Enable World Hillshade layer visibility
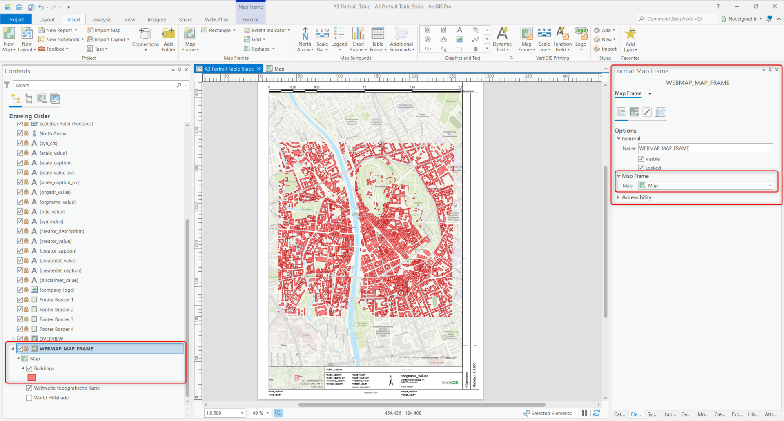This screenshot has width=784, height=421. (x=29, y=398)
